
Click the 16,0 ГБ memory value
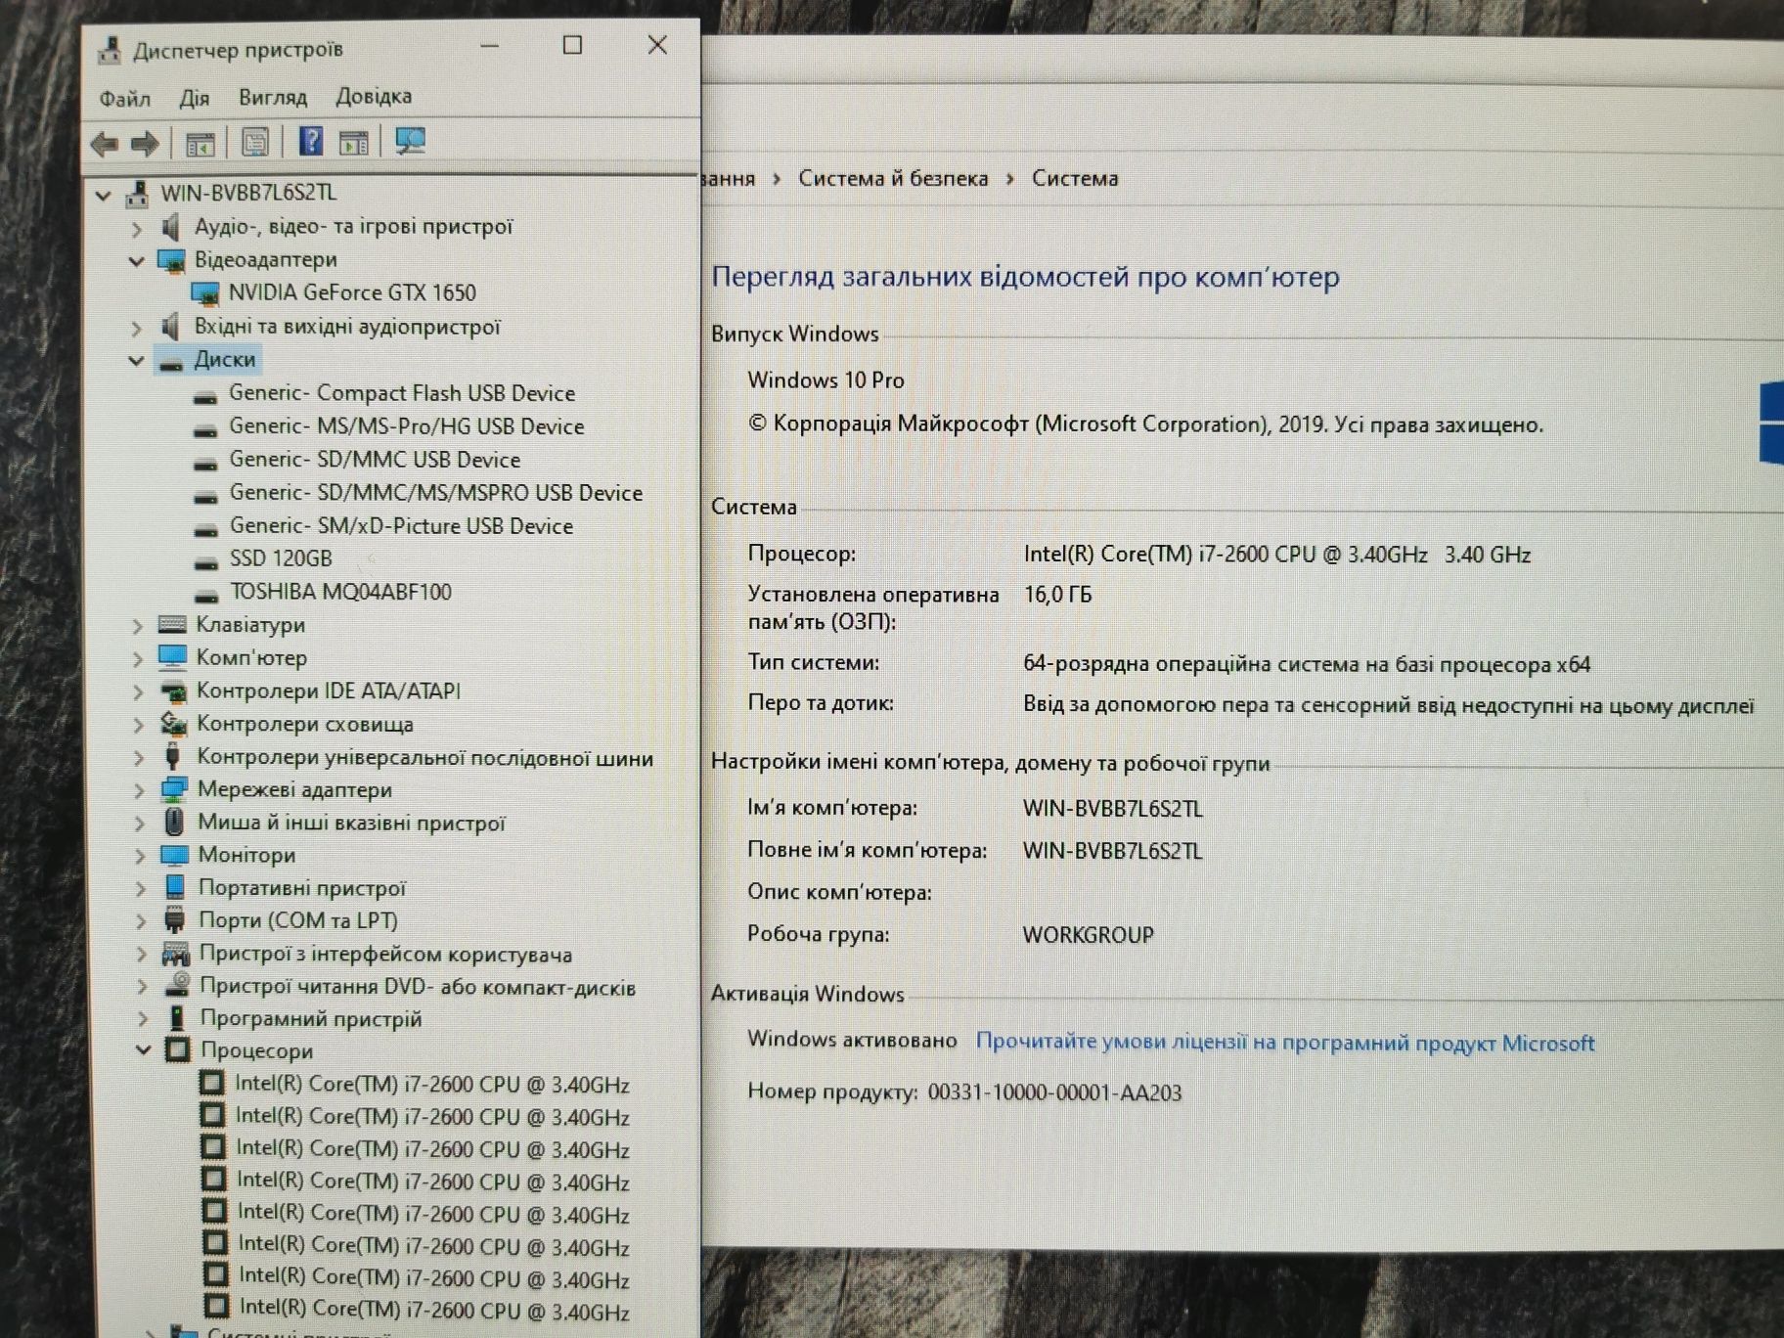1058,595
